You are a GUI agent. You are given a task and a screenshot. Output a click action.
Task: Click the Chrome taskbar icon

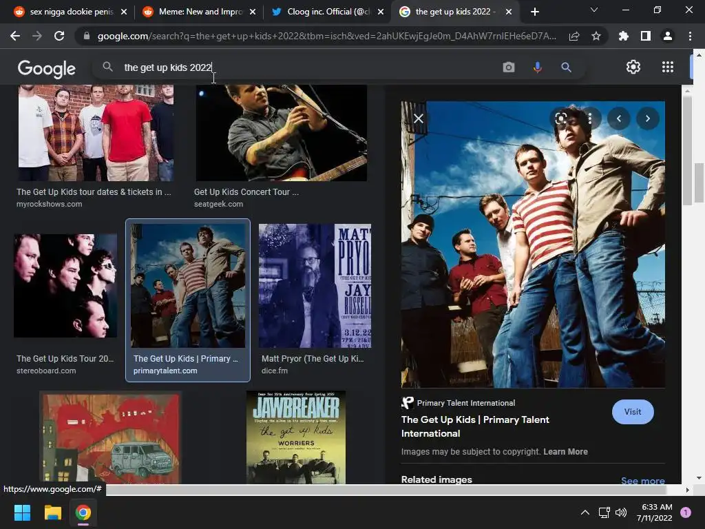click(83, 512)
